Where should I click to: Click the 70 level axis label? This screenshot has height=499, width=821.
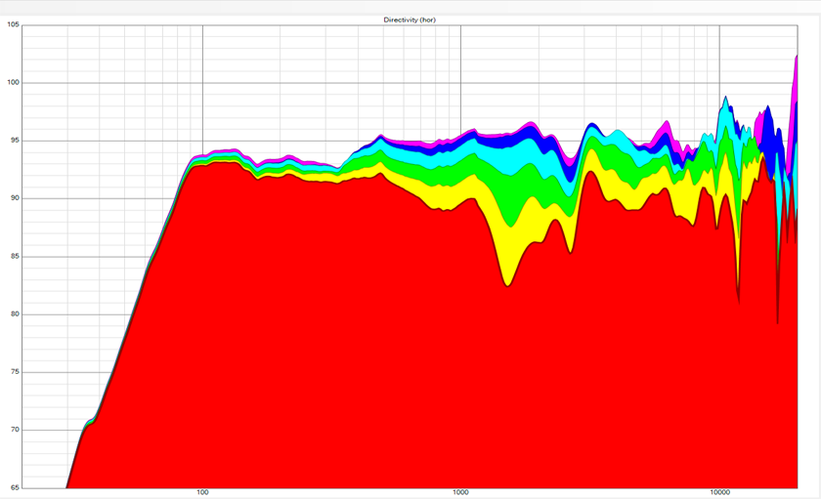point(15,430)
